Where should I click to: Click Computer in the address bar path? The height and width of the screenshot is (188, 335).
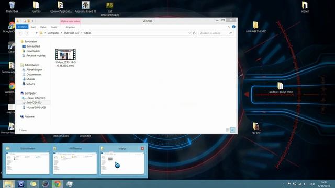point(53,33)
